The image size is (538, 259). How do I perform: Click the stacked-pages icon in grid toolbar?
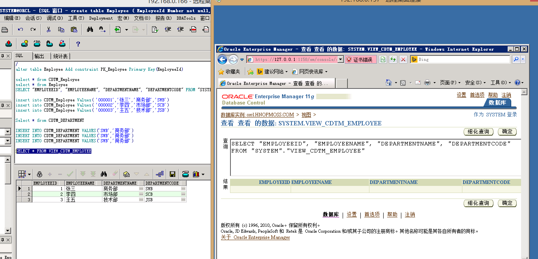pos(126,174)
